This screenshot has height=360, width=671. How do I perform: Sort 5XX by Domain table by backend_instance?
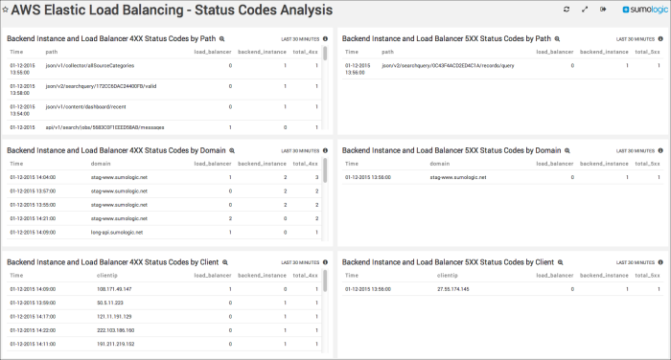[604, 164]
